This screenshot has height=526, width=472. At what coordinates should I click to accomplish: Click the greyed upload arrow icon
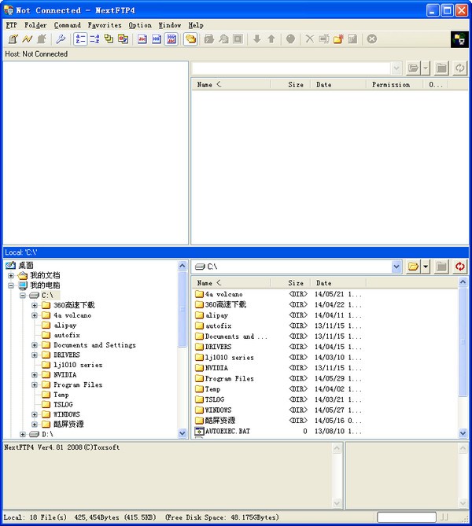(271, 39)
